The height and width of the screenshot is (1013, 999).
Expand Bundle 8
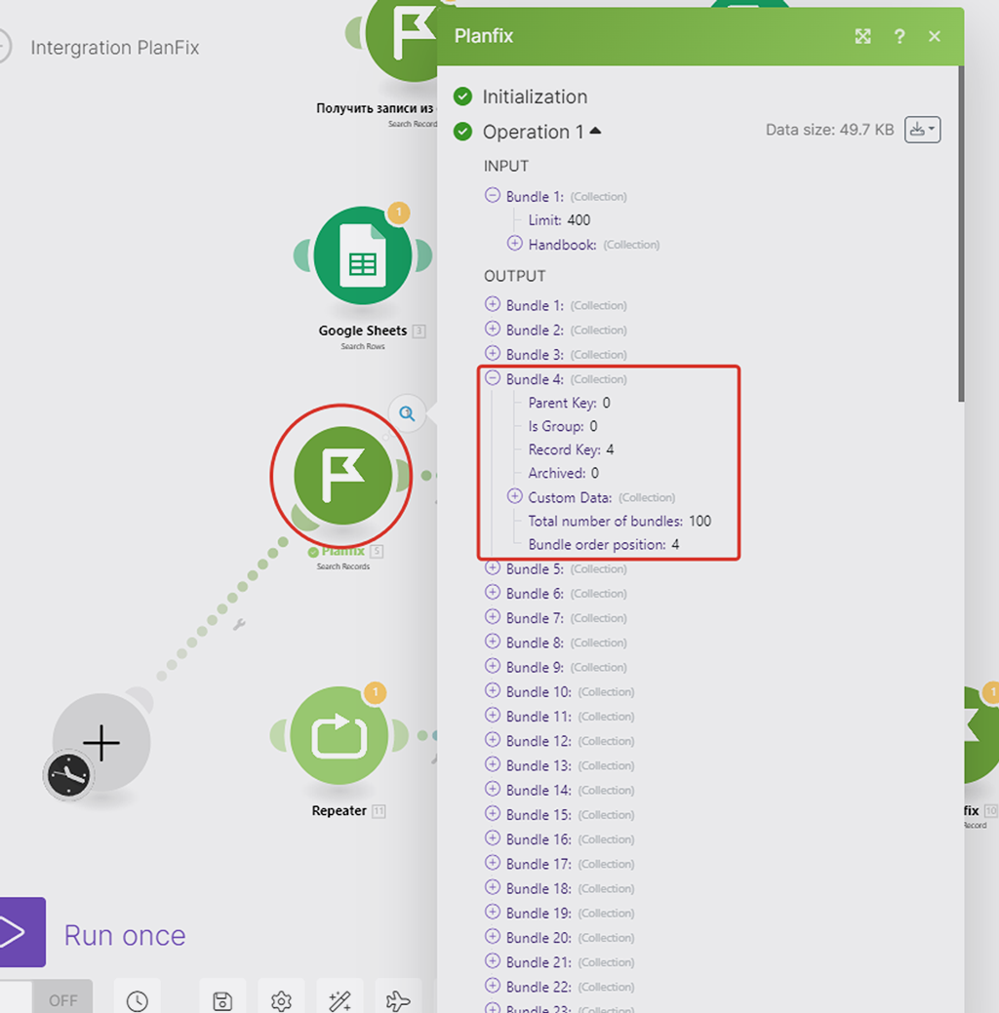(493, 642)
